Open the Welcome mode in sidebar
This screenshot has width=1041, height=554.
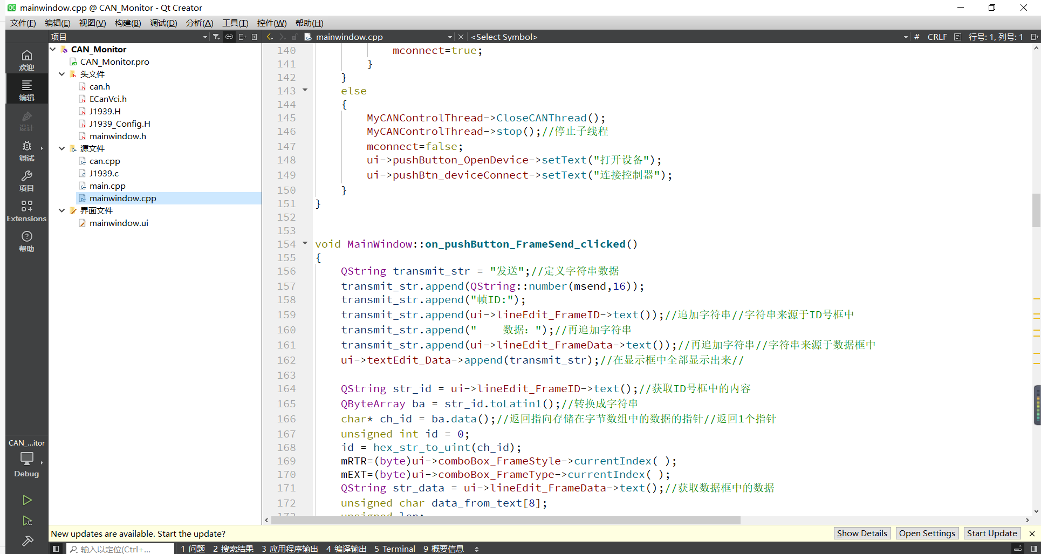pyautogui.click(x=26, y=60)
